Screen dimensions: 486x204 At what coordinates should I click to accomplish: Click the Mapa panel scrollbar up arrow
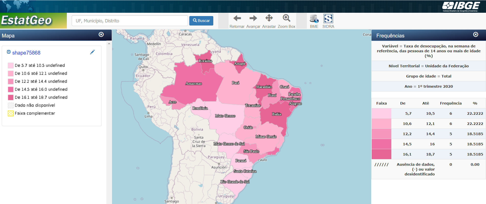point(109,44)
